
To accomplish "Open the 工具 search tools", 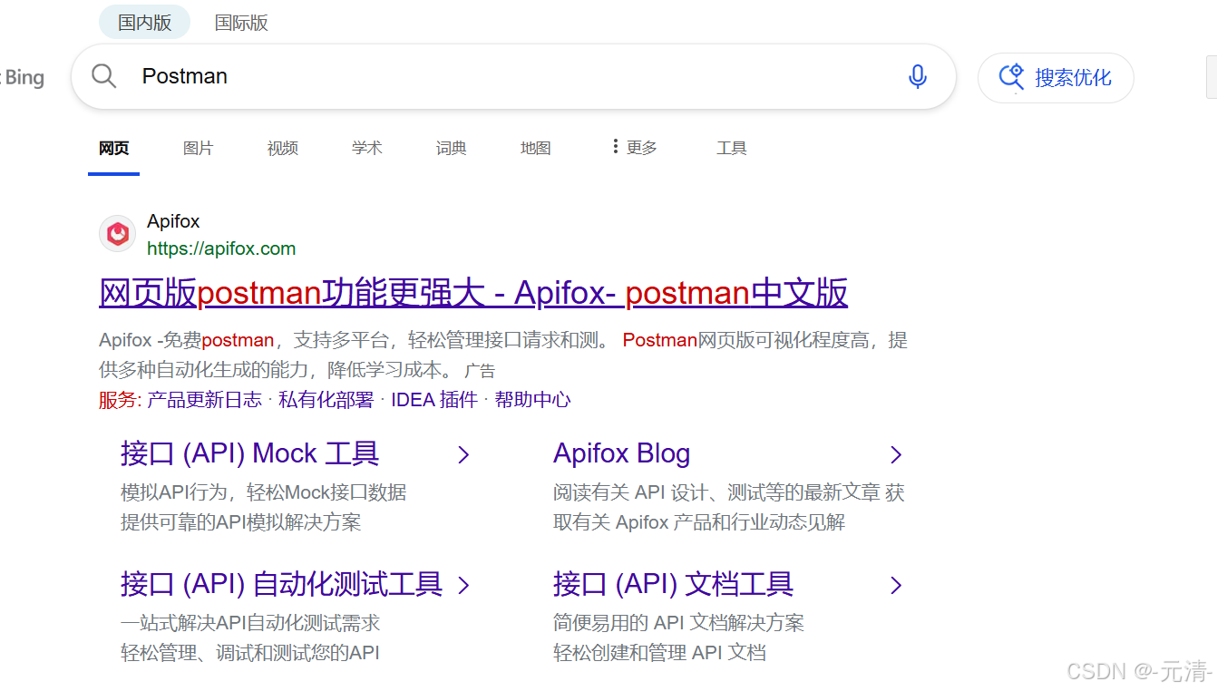I will tap(732, 148).
